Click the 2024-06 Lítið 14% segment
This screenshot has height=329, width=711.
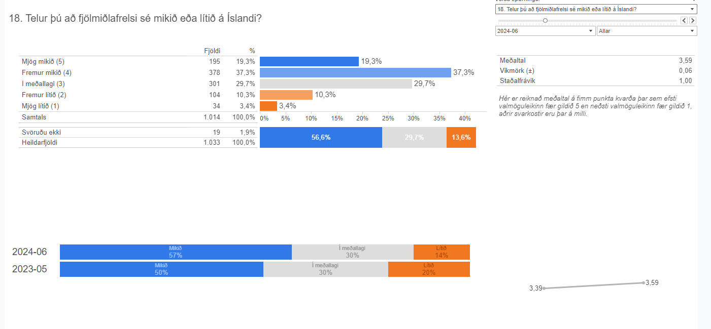[x=442, y=252]
